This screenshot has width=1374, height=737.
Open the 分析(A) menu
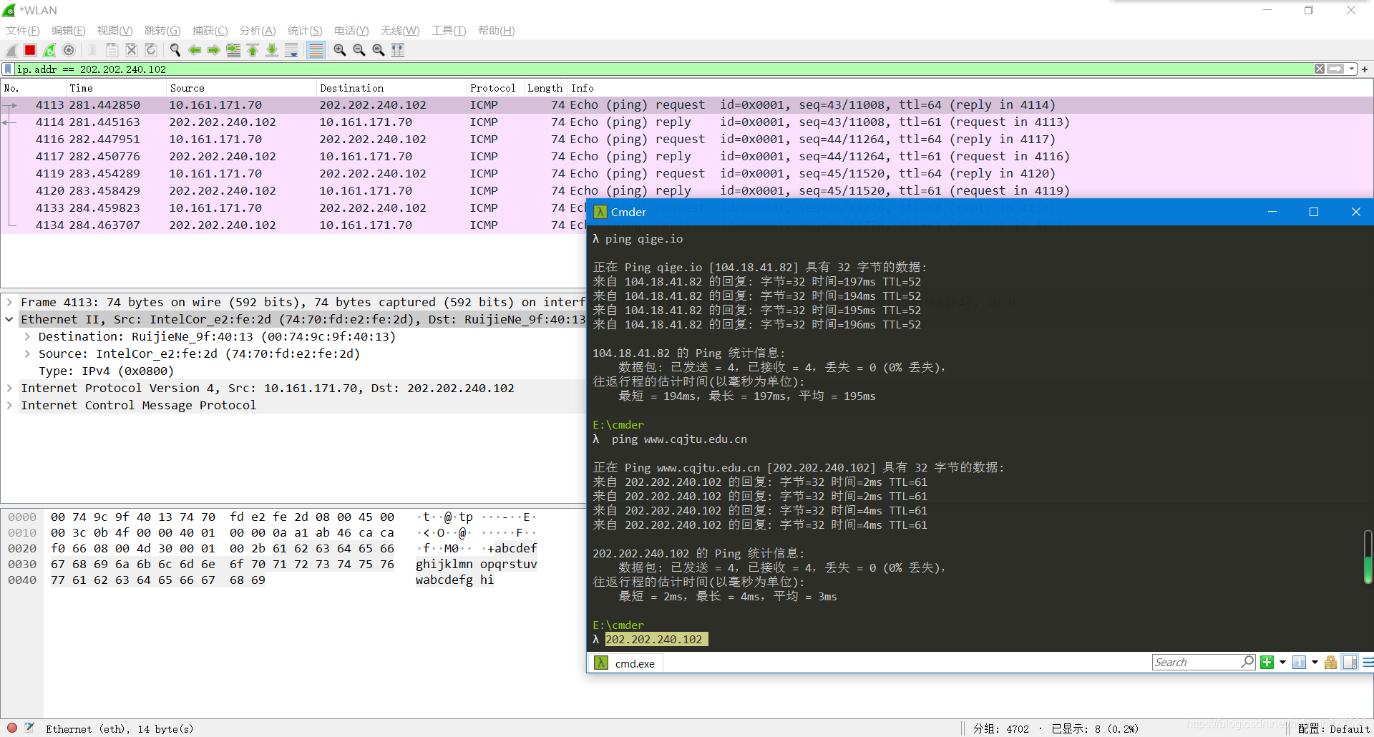(258, 31)
